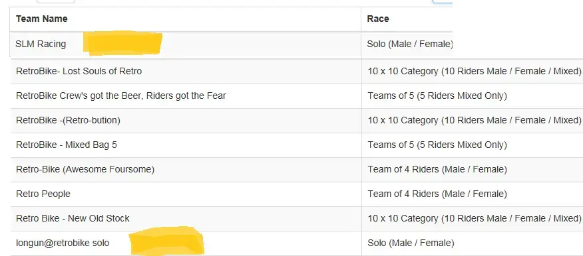Click Teams of 5 race for Beer crew

[437, 96]
